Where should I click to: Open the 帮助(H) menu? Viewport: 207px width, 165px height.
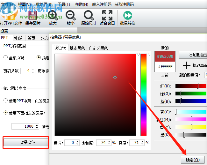pyautogui.click(x=82, y=4)
